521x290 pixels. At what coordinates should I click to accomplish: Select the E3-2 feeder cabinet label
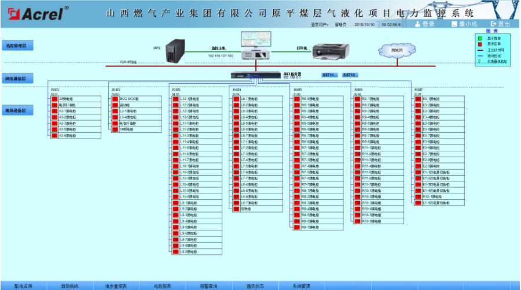(431, 105)
